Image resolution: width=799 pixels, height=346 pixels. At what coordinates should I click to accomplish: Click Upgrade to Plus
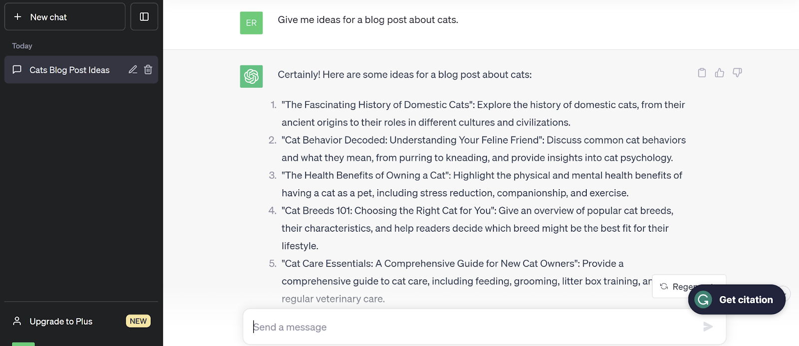61,322
